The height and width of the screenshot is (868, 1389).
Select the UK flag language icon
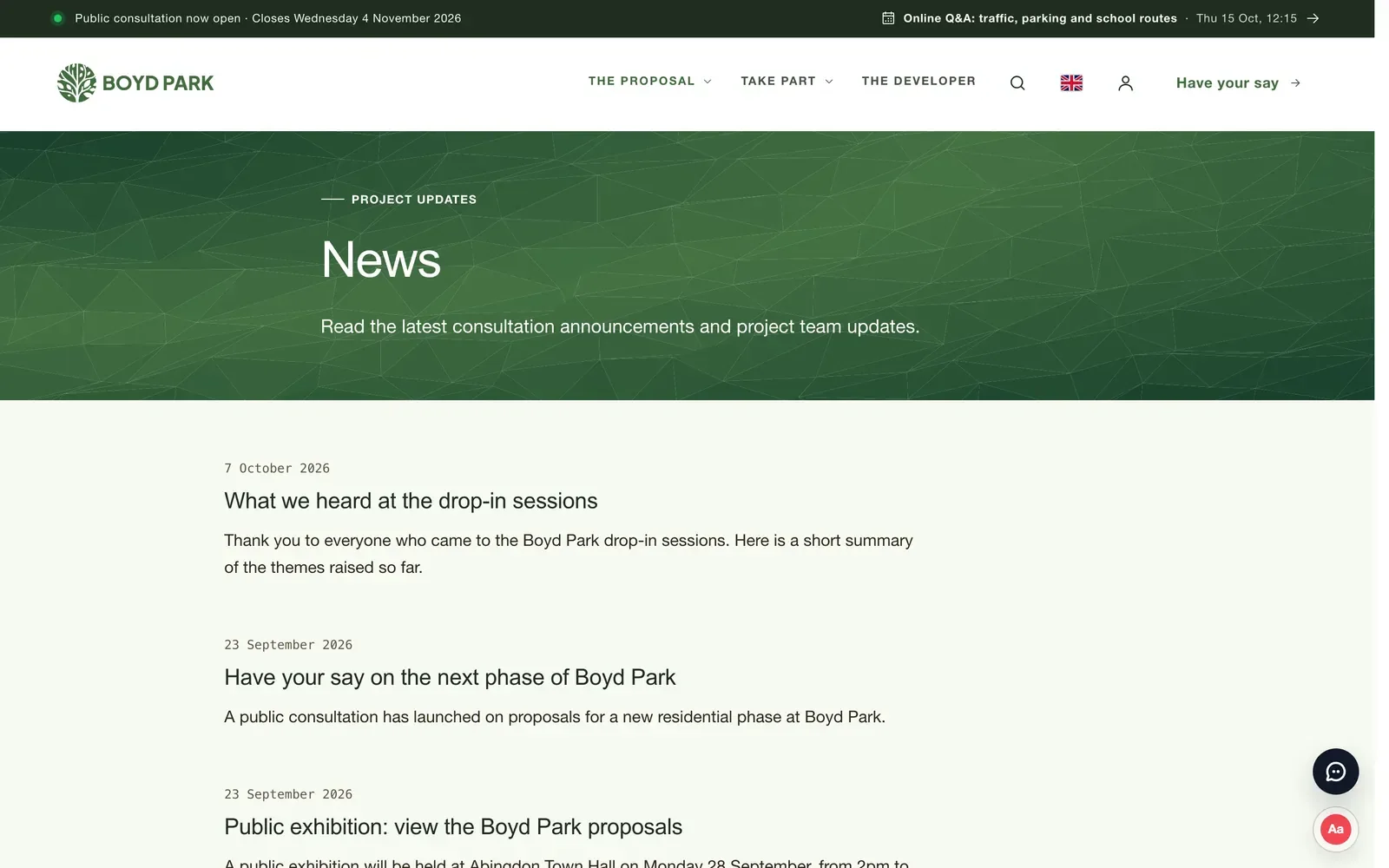(1071, 83)
